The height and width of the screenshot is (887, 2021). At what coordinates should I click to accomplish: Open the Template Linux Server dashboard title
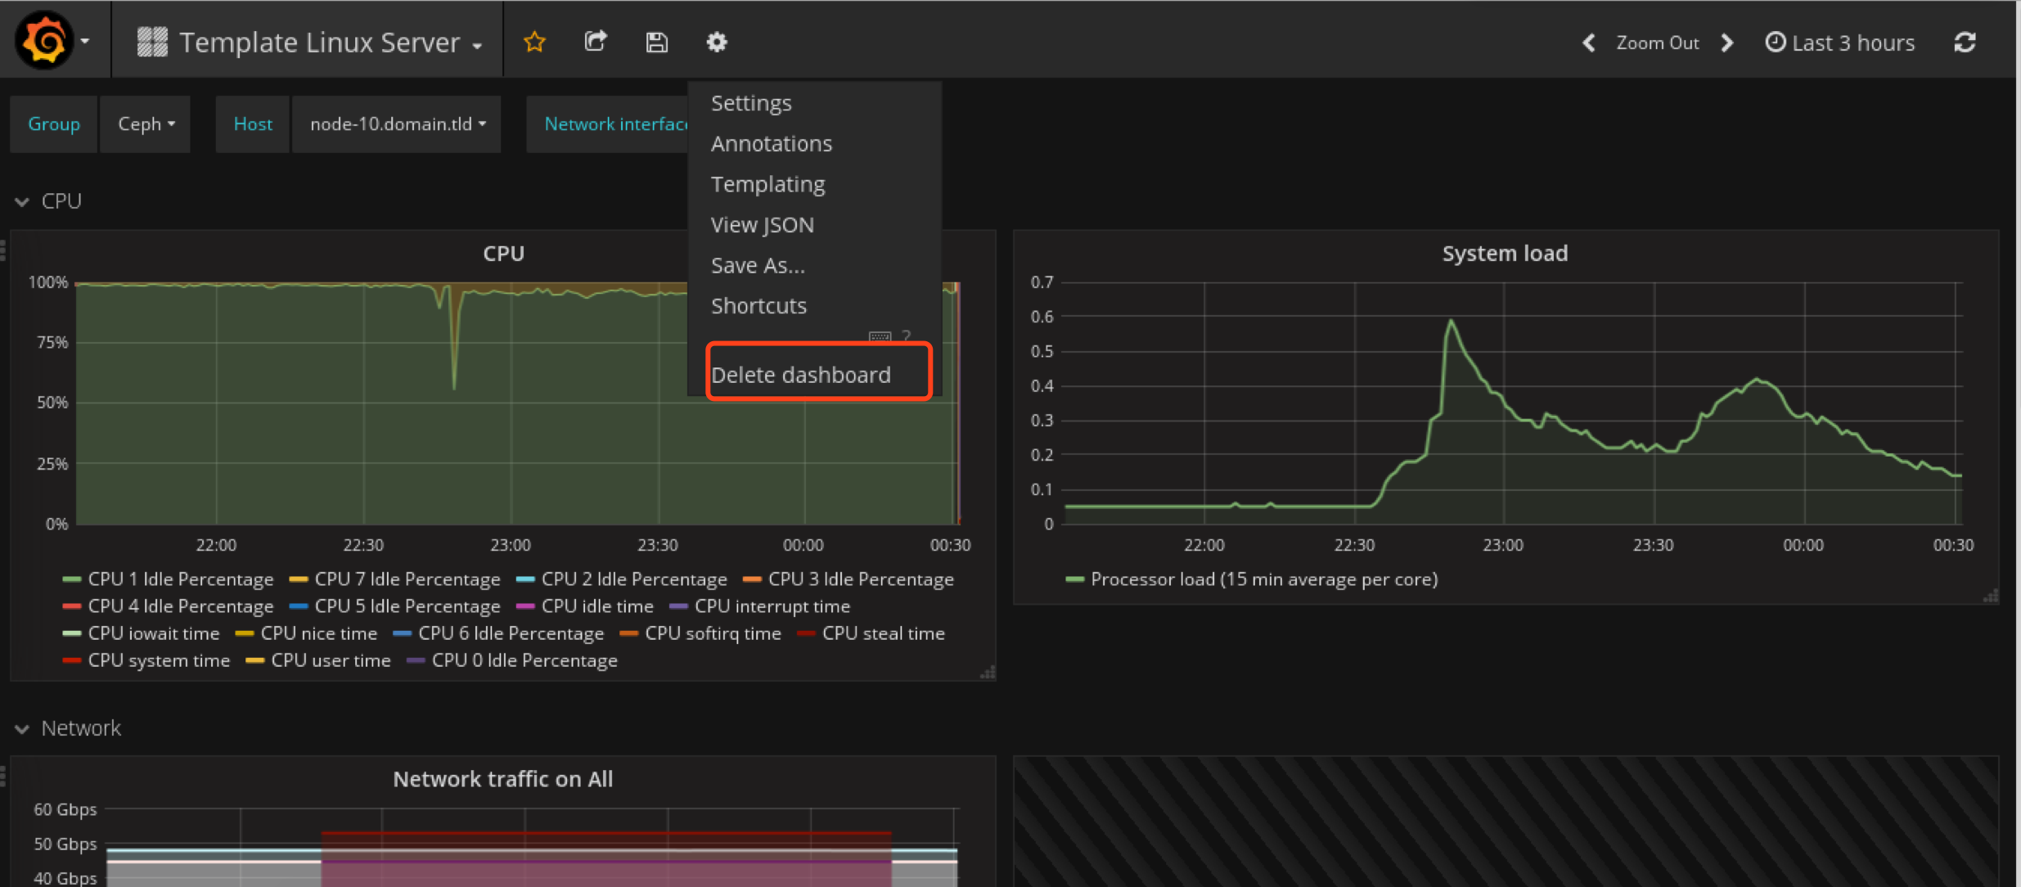pyautogui.click(x=319, y=43)
